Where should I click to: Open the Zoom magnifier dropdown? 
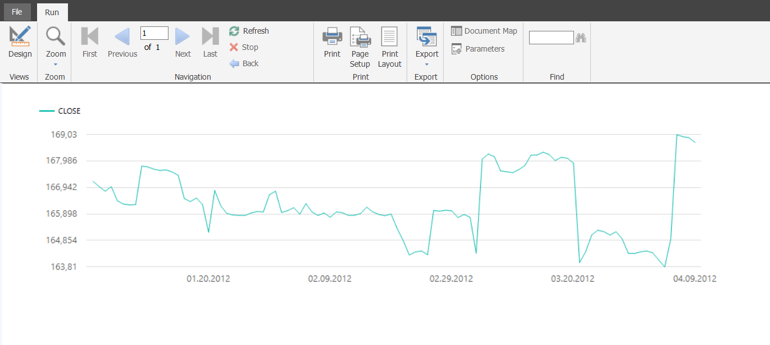coord(56,46)
